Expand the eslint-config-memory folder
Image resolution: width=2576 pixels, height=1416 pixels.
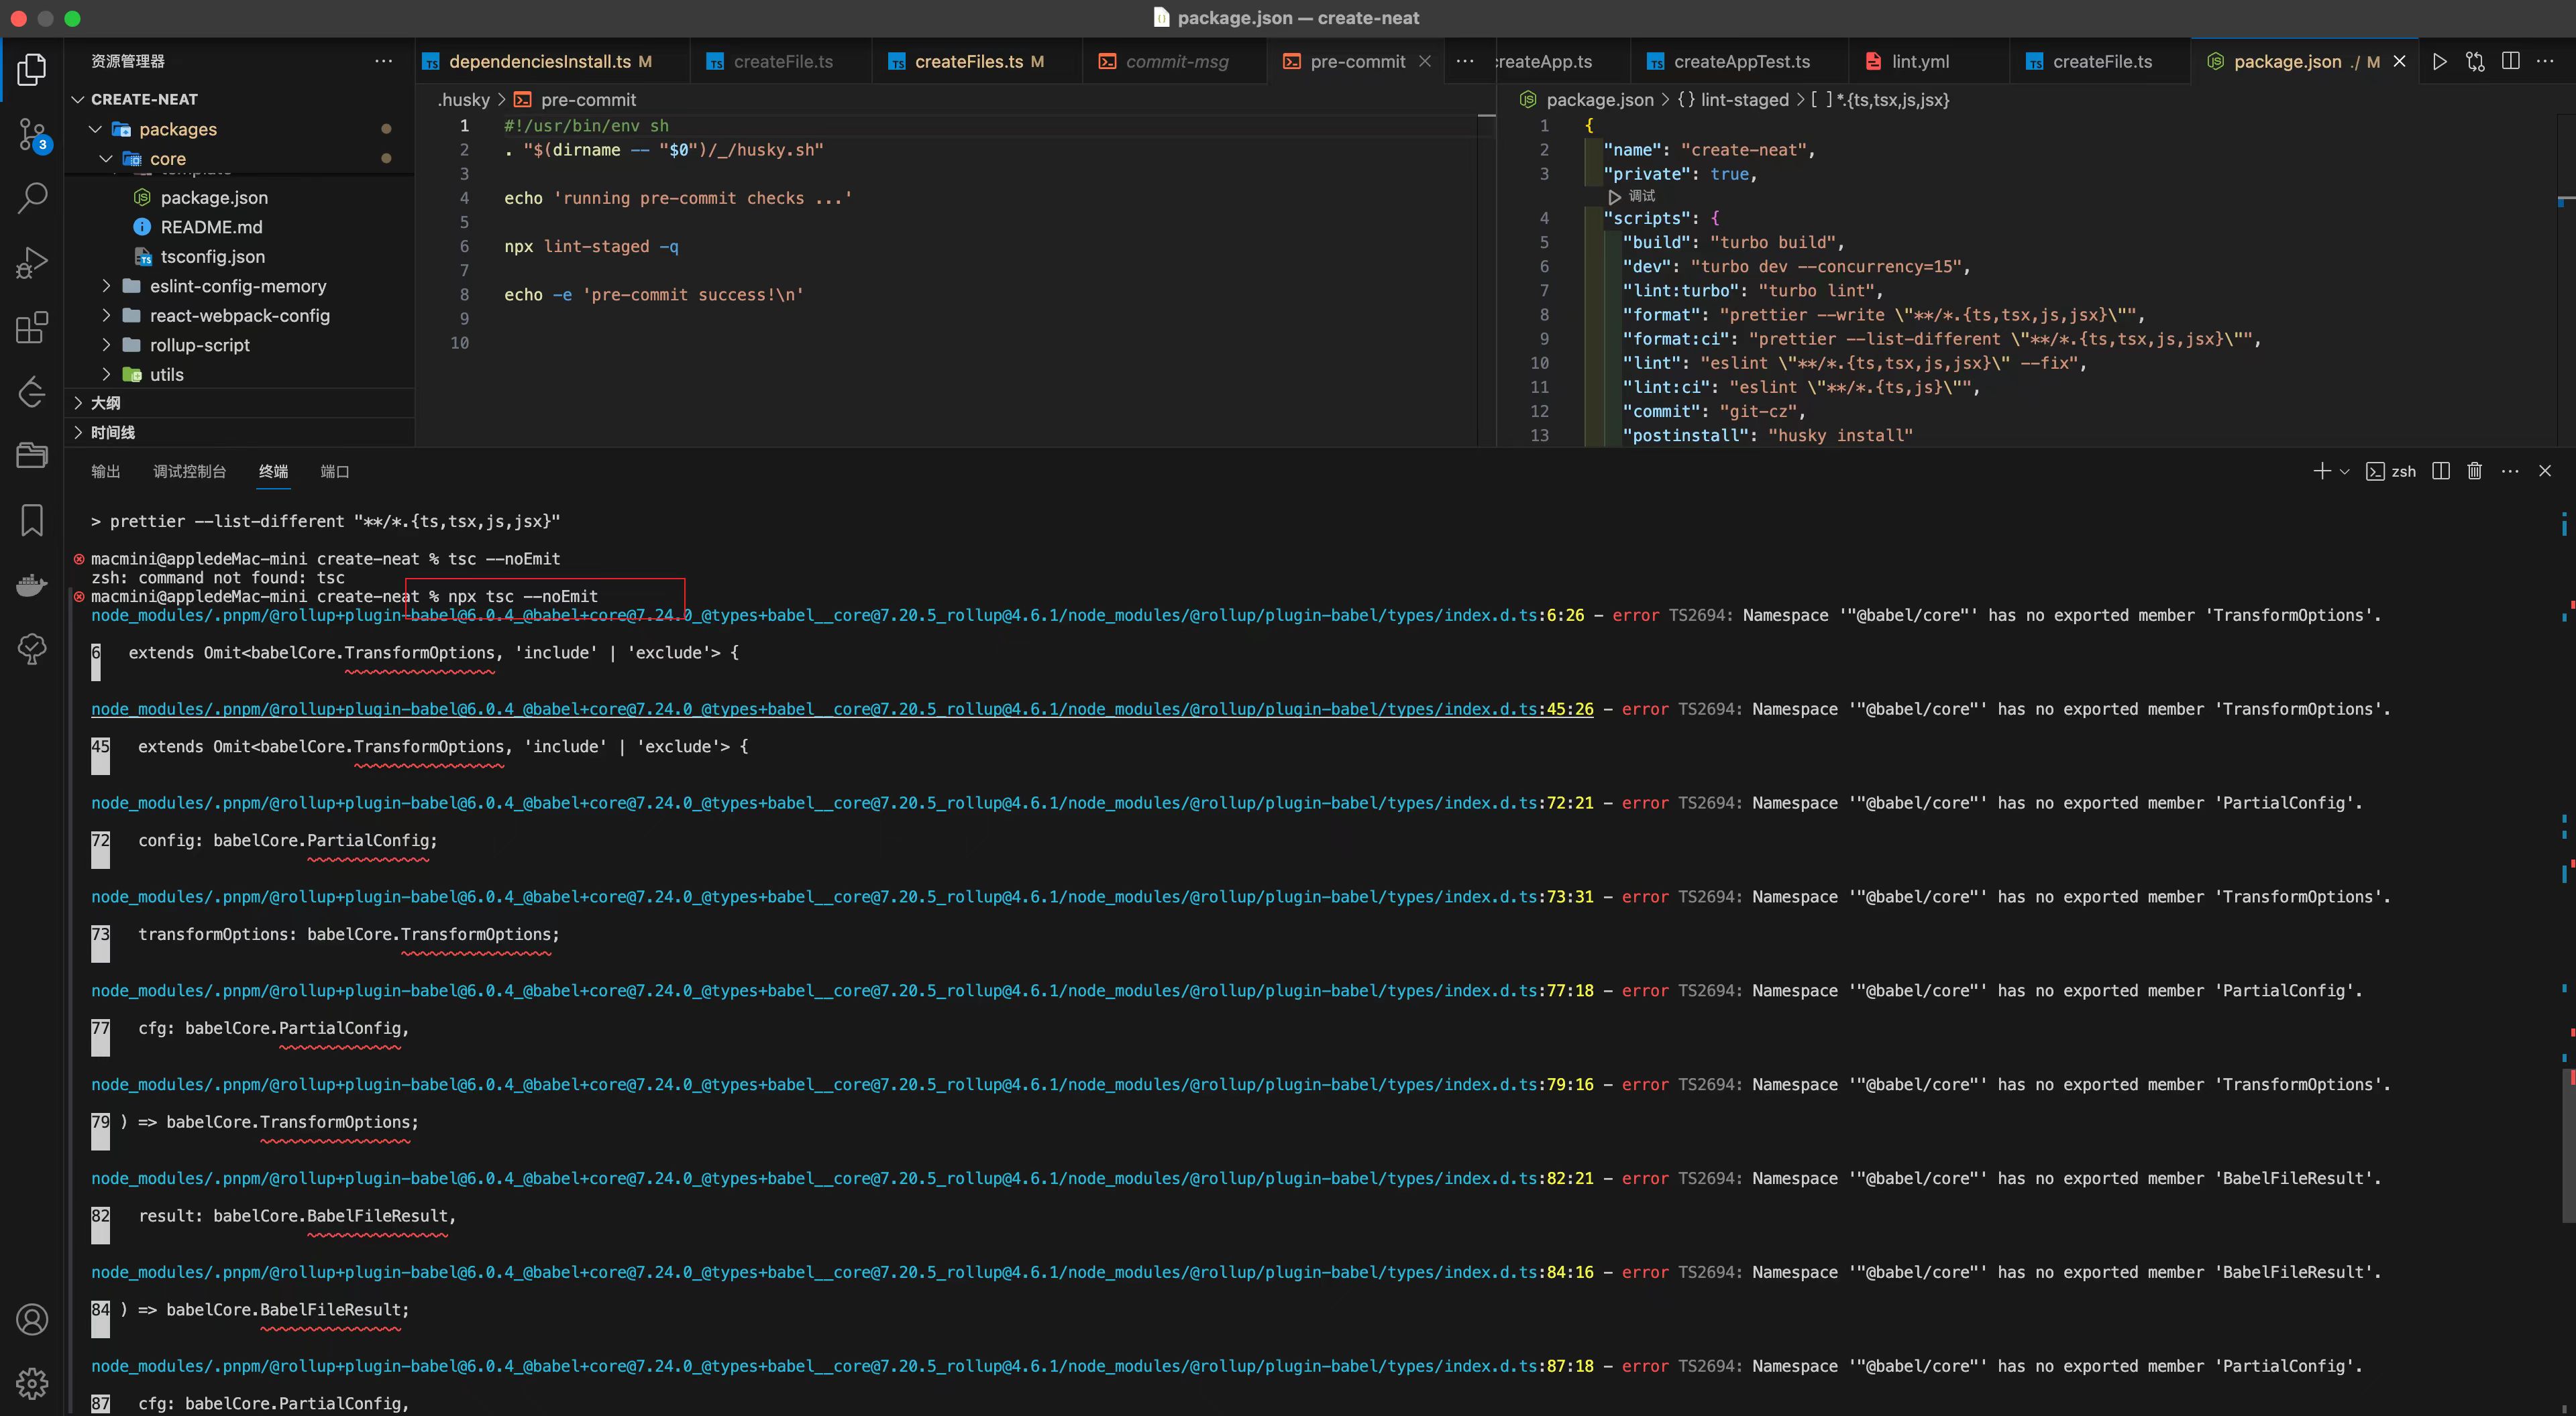pos(238,286)
